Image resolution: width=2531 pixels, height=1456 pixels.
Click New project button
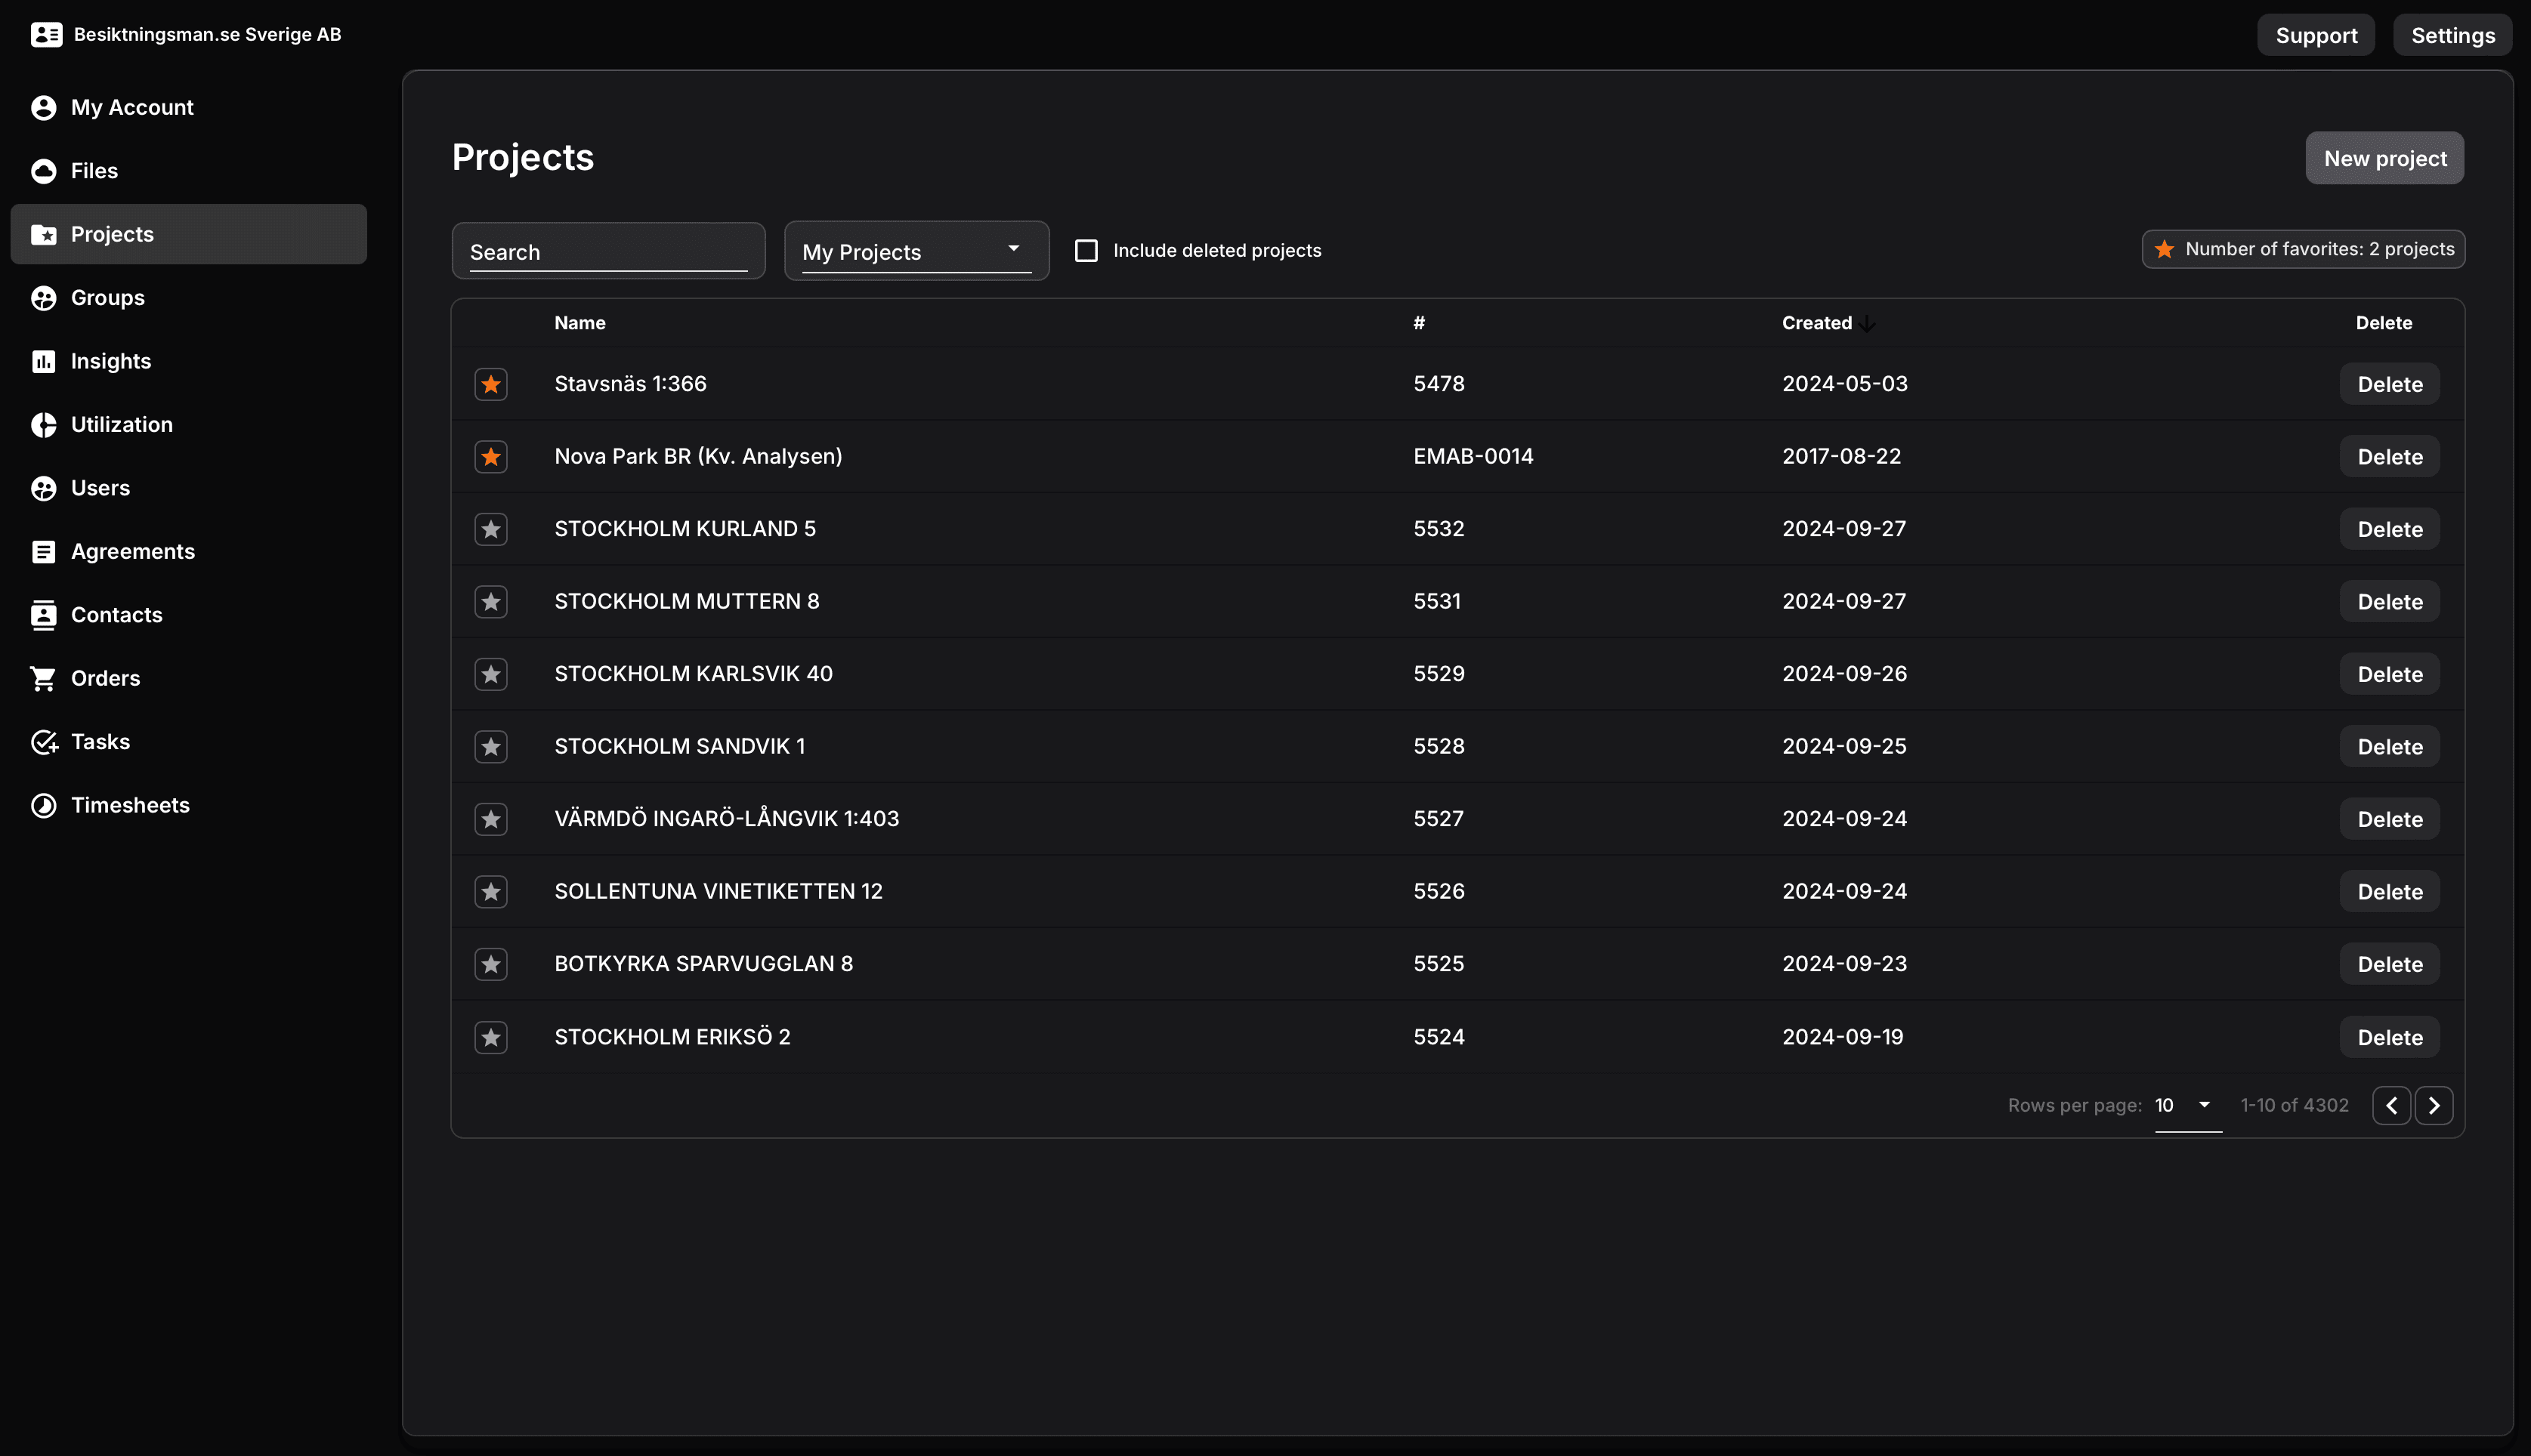[x=2385, y=156]
